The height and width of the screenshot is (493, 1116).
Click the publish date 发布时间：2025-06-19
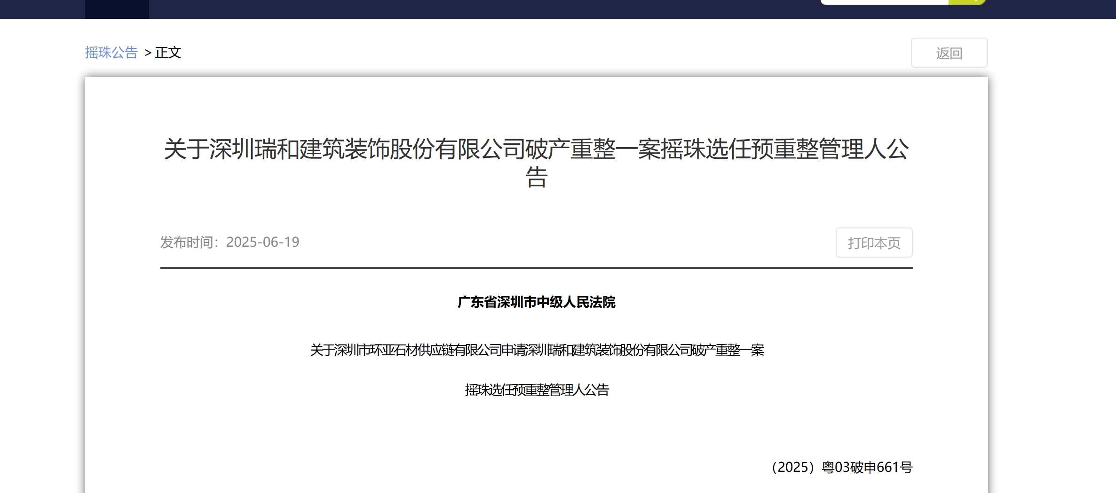[x=230, y=242]
